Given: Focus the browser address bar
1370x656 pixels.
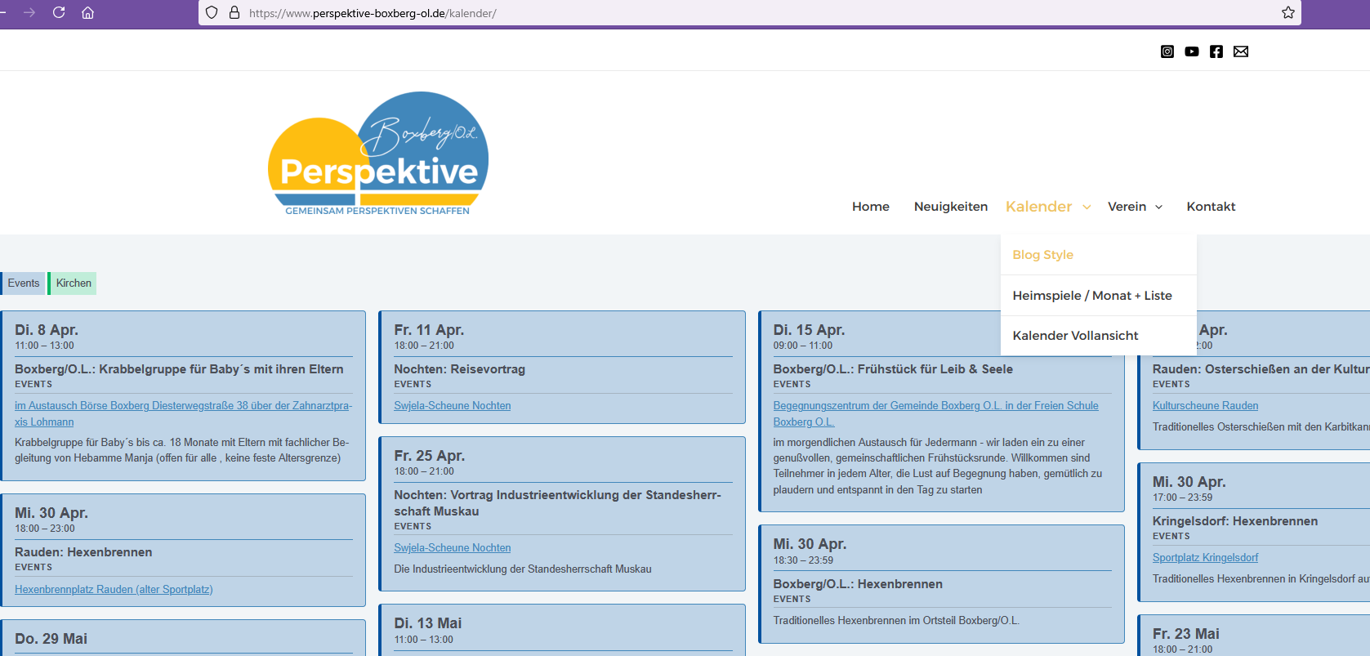Looking at the screenshot, I should pyautogui.click(x=735, y=13).
